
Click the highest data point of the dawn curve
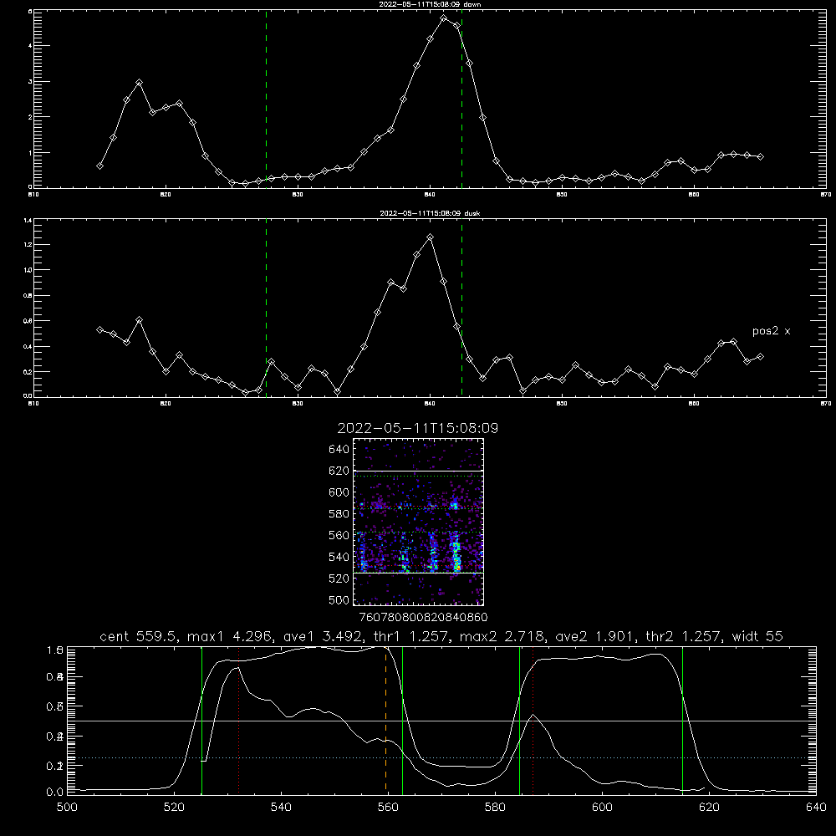point(444,18)
